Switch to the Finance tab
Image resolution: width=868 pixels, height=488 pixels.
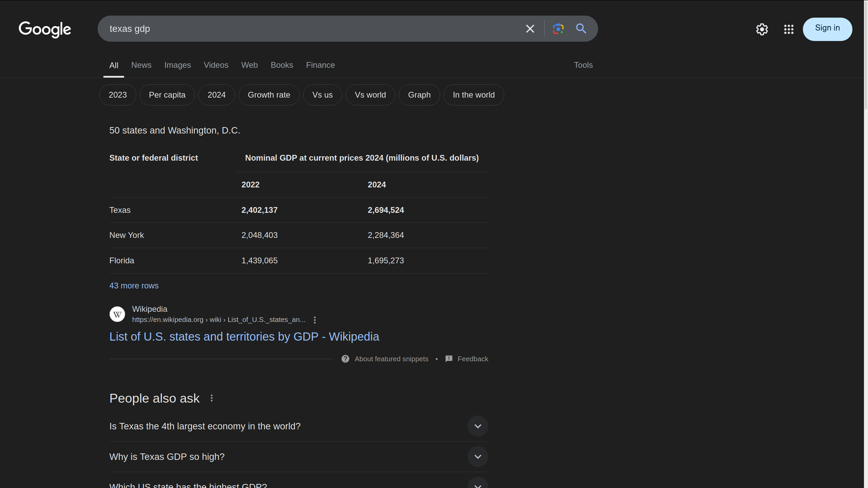point(320,65)
